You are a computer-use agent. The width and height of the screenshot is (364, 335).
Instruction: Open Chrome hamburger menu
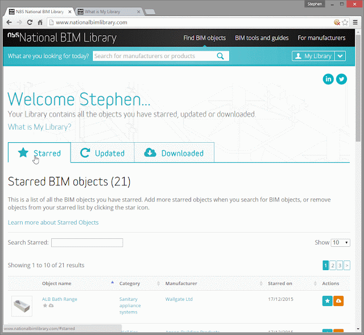click(x=355, y=22)
